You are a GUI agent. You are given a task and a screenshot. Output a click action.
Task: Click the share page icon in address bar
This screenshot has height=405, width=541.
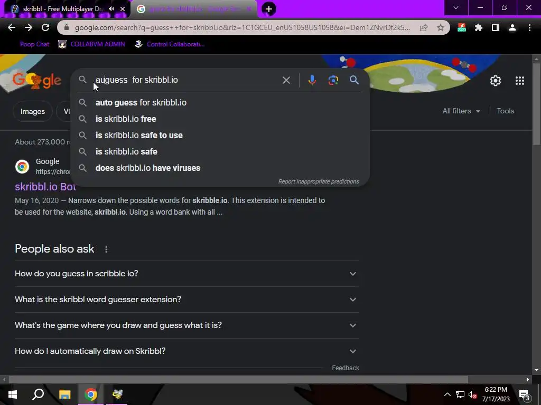[x=424, y=27]
